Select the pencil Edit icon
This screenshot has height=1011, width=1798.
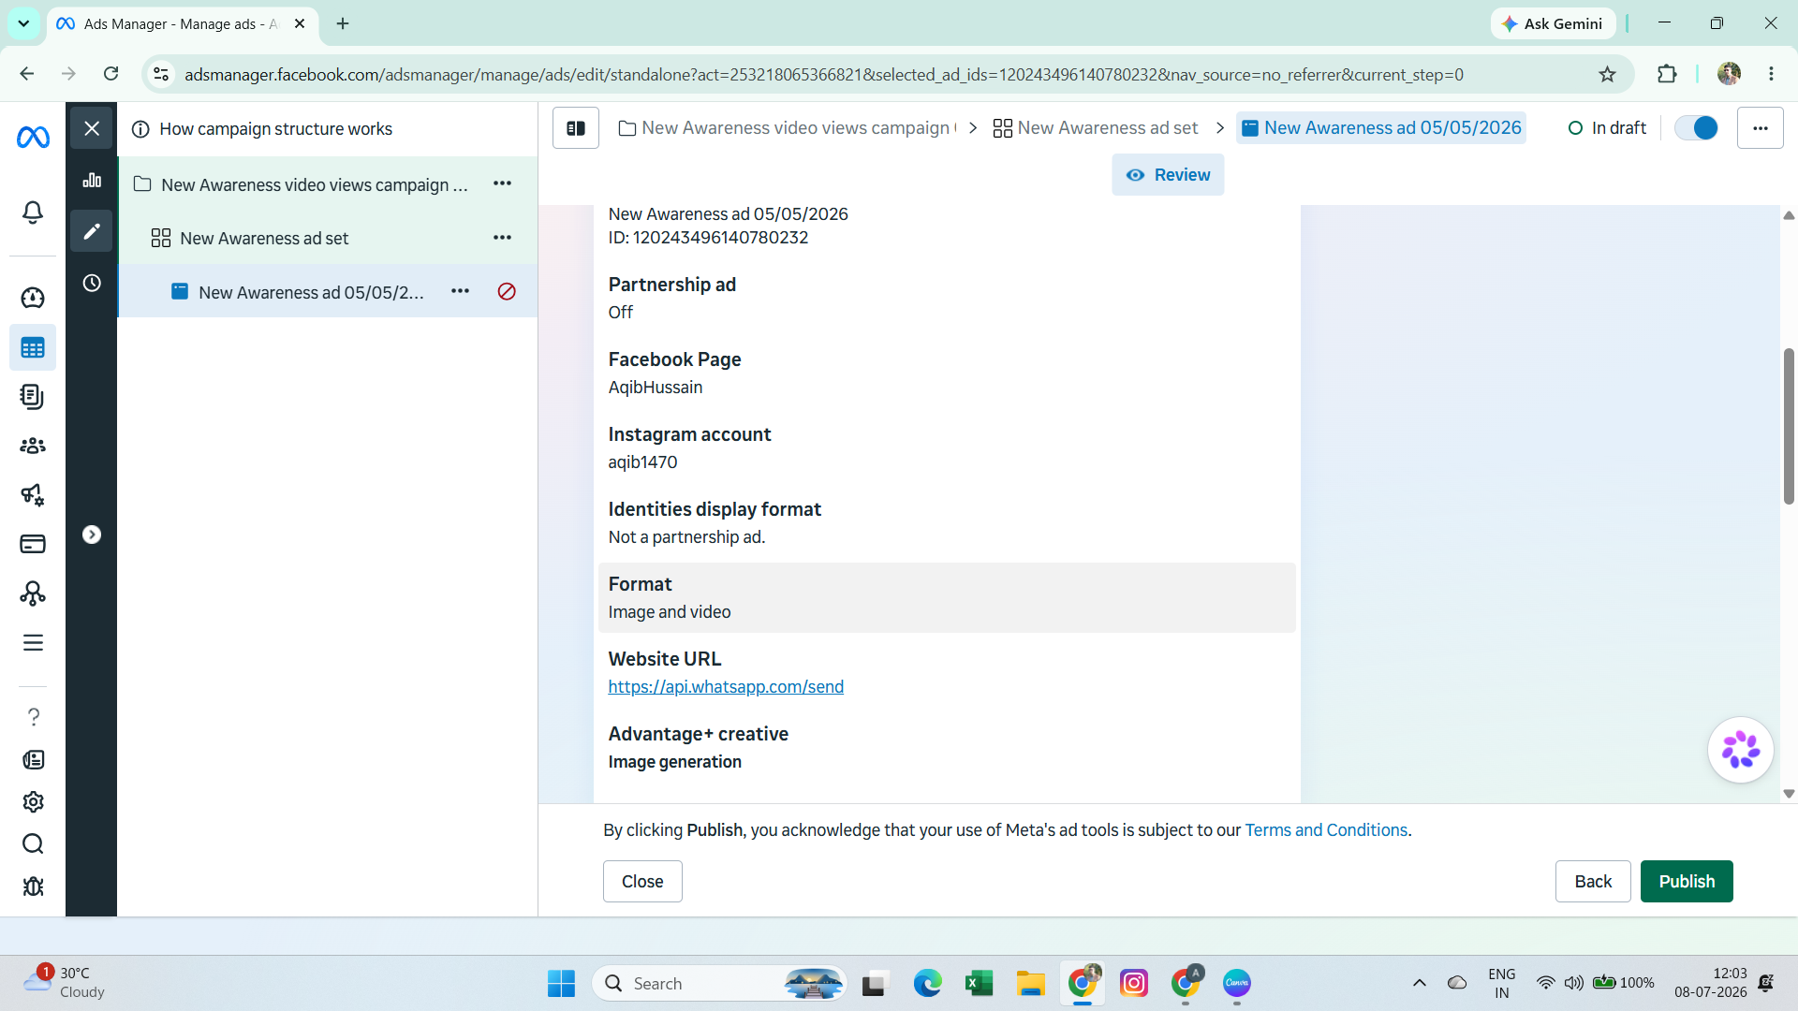(x=92, y=231)
